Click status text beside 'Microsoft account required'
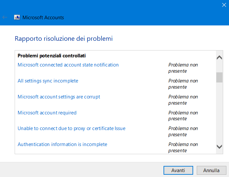Viewport: 229px width, 177px height. pyautogui.click(x=183, y=116)
